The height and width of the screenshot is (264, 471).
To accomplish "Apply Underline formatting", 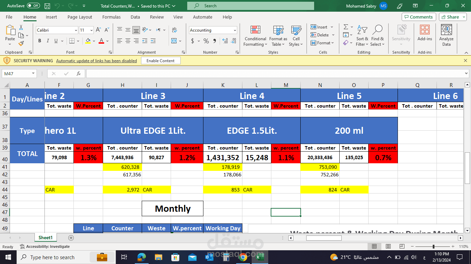I will click(x=56, y=41).
